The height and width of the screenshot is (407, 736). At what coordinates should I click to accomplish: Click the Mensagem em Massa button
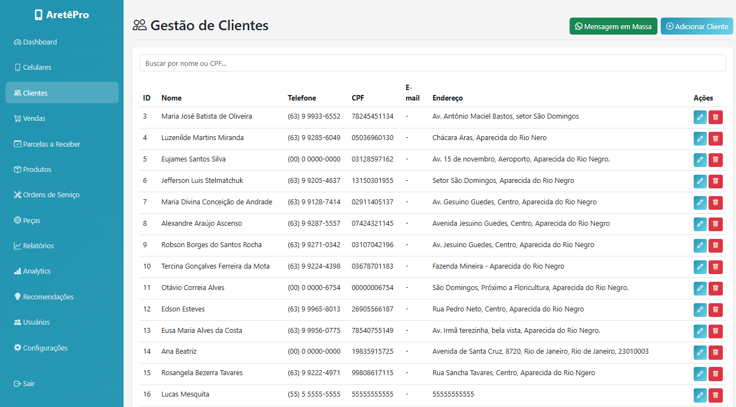click(x=614, y=26)
